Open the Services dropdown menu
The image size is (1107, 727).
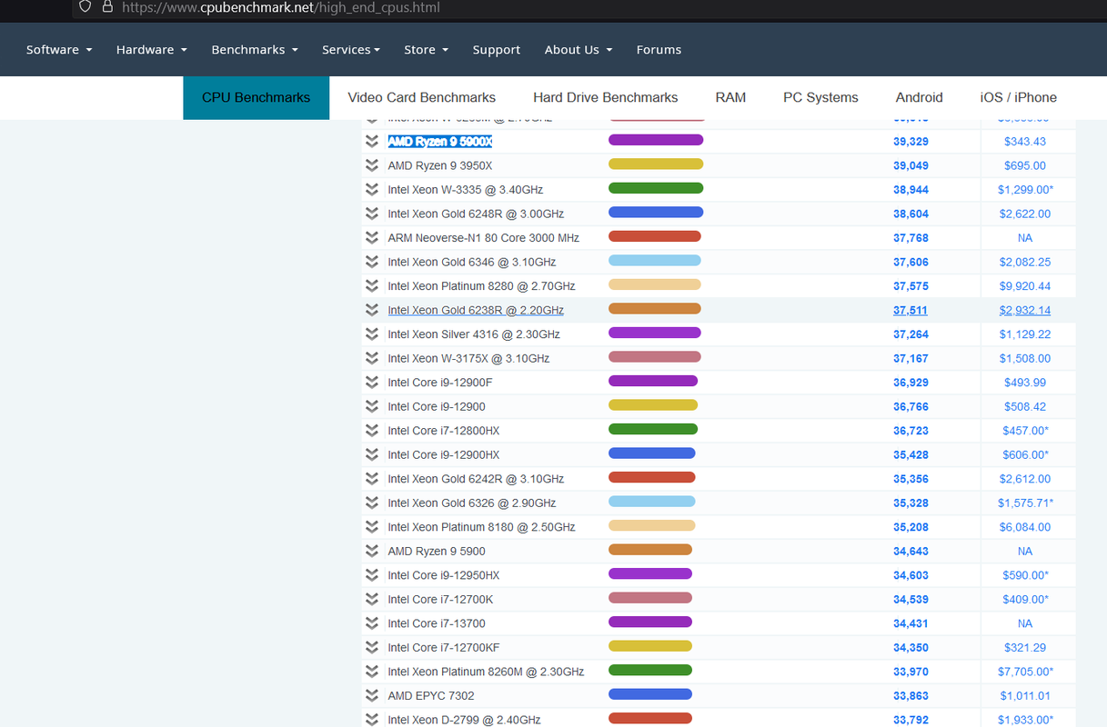point(351,50)
